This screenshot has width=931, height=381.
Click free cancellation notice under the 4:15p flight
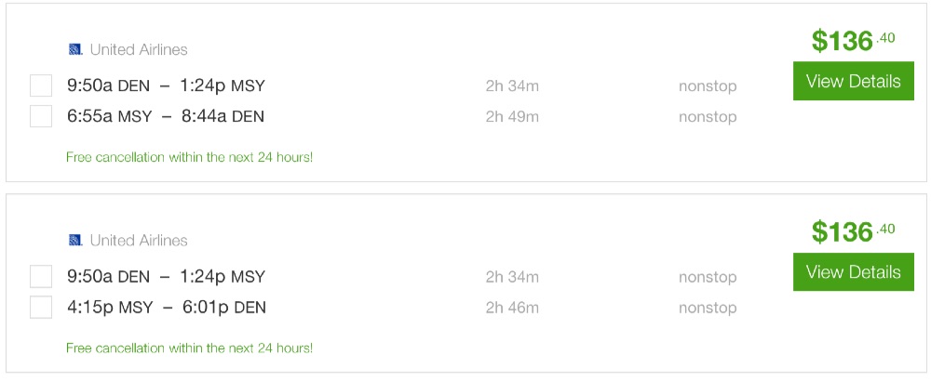pyautogui.click(x=189, y=348)
